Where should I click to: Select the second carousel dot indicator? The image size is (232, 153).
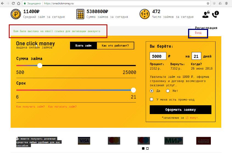[x=147, y=148]
